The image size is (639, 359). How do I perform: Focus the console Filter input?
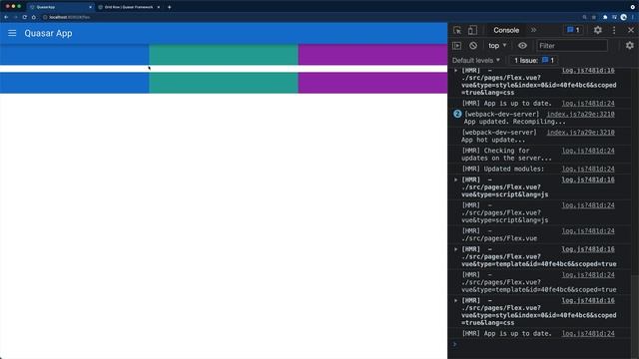(x=572, y=46)
